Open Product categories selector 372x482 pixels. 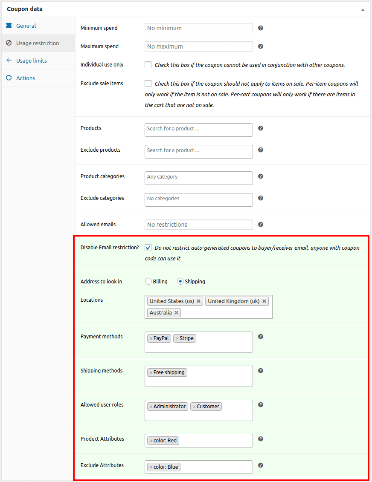[199, 178]
